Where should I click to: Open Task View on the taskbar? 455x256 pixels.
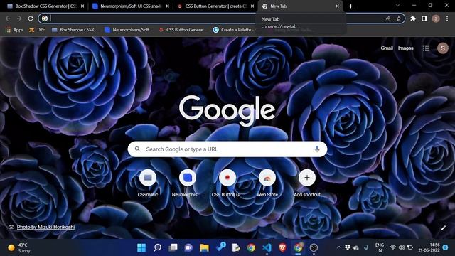(173, 247)
